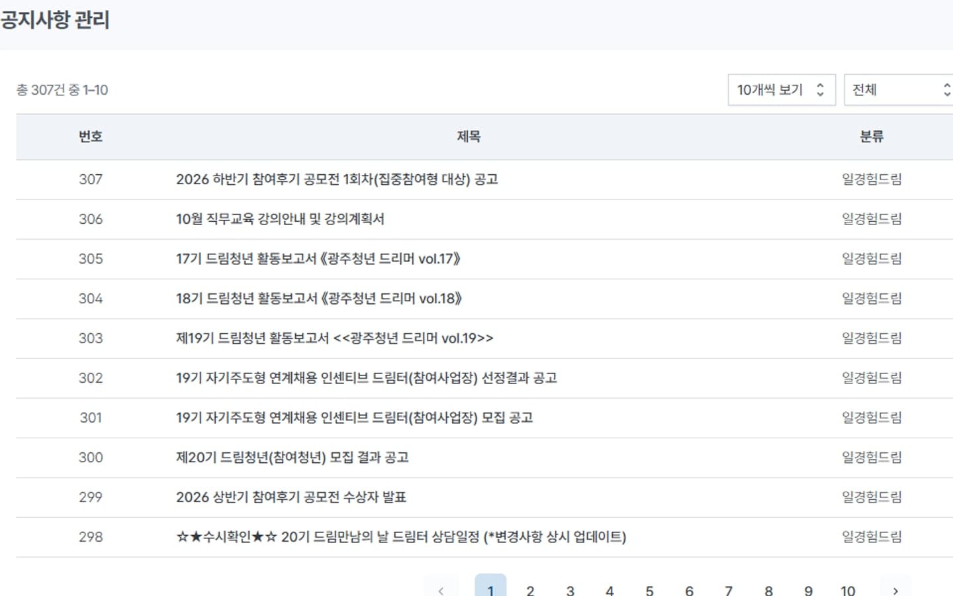The image size is (953, 596).
Task: Select row number 302
Action: (91, 378)
